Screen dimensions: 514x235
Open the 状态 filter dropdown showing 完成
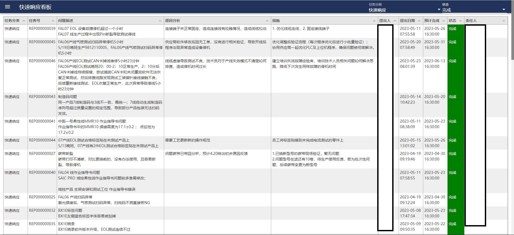pos(474,10)
